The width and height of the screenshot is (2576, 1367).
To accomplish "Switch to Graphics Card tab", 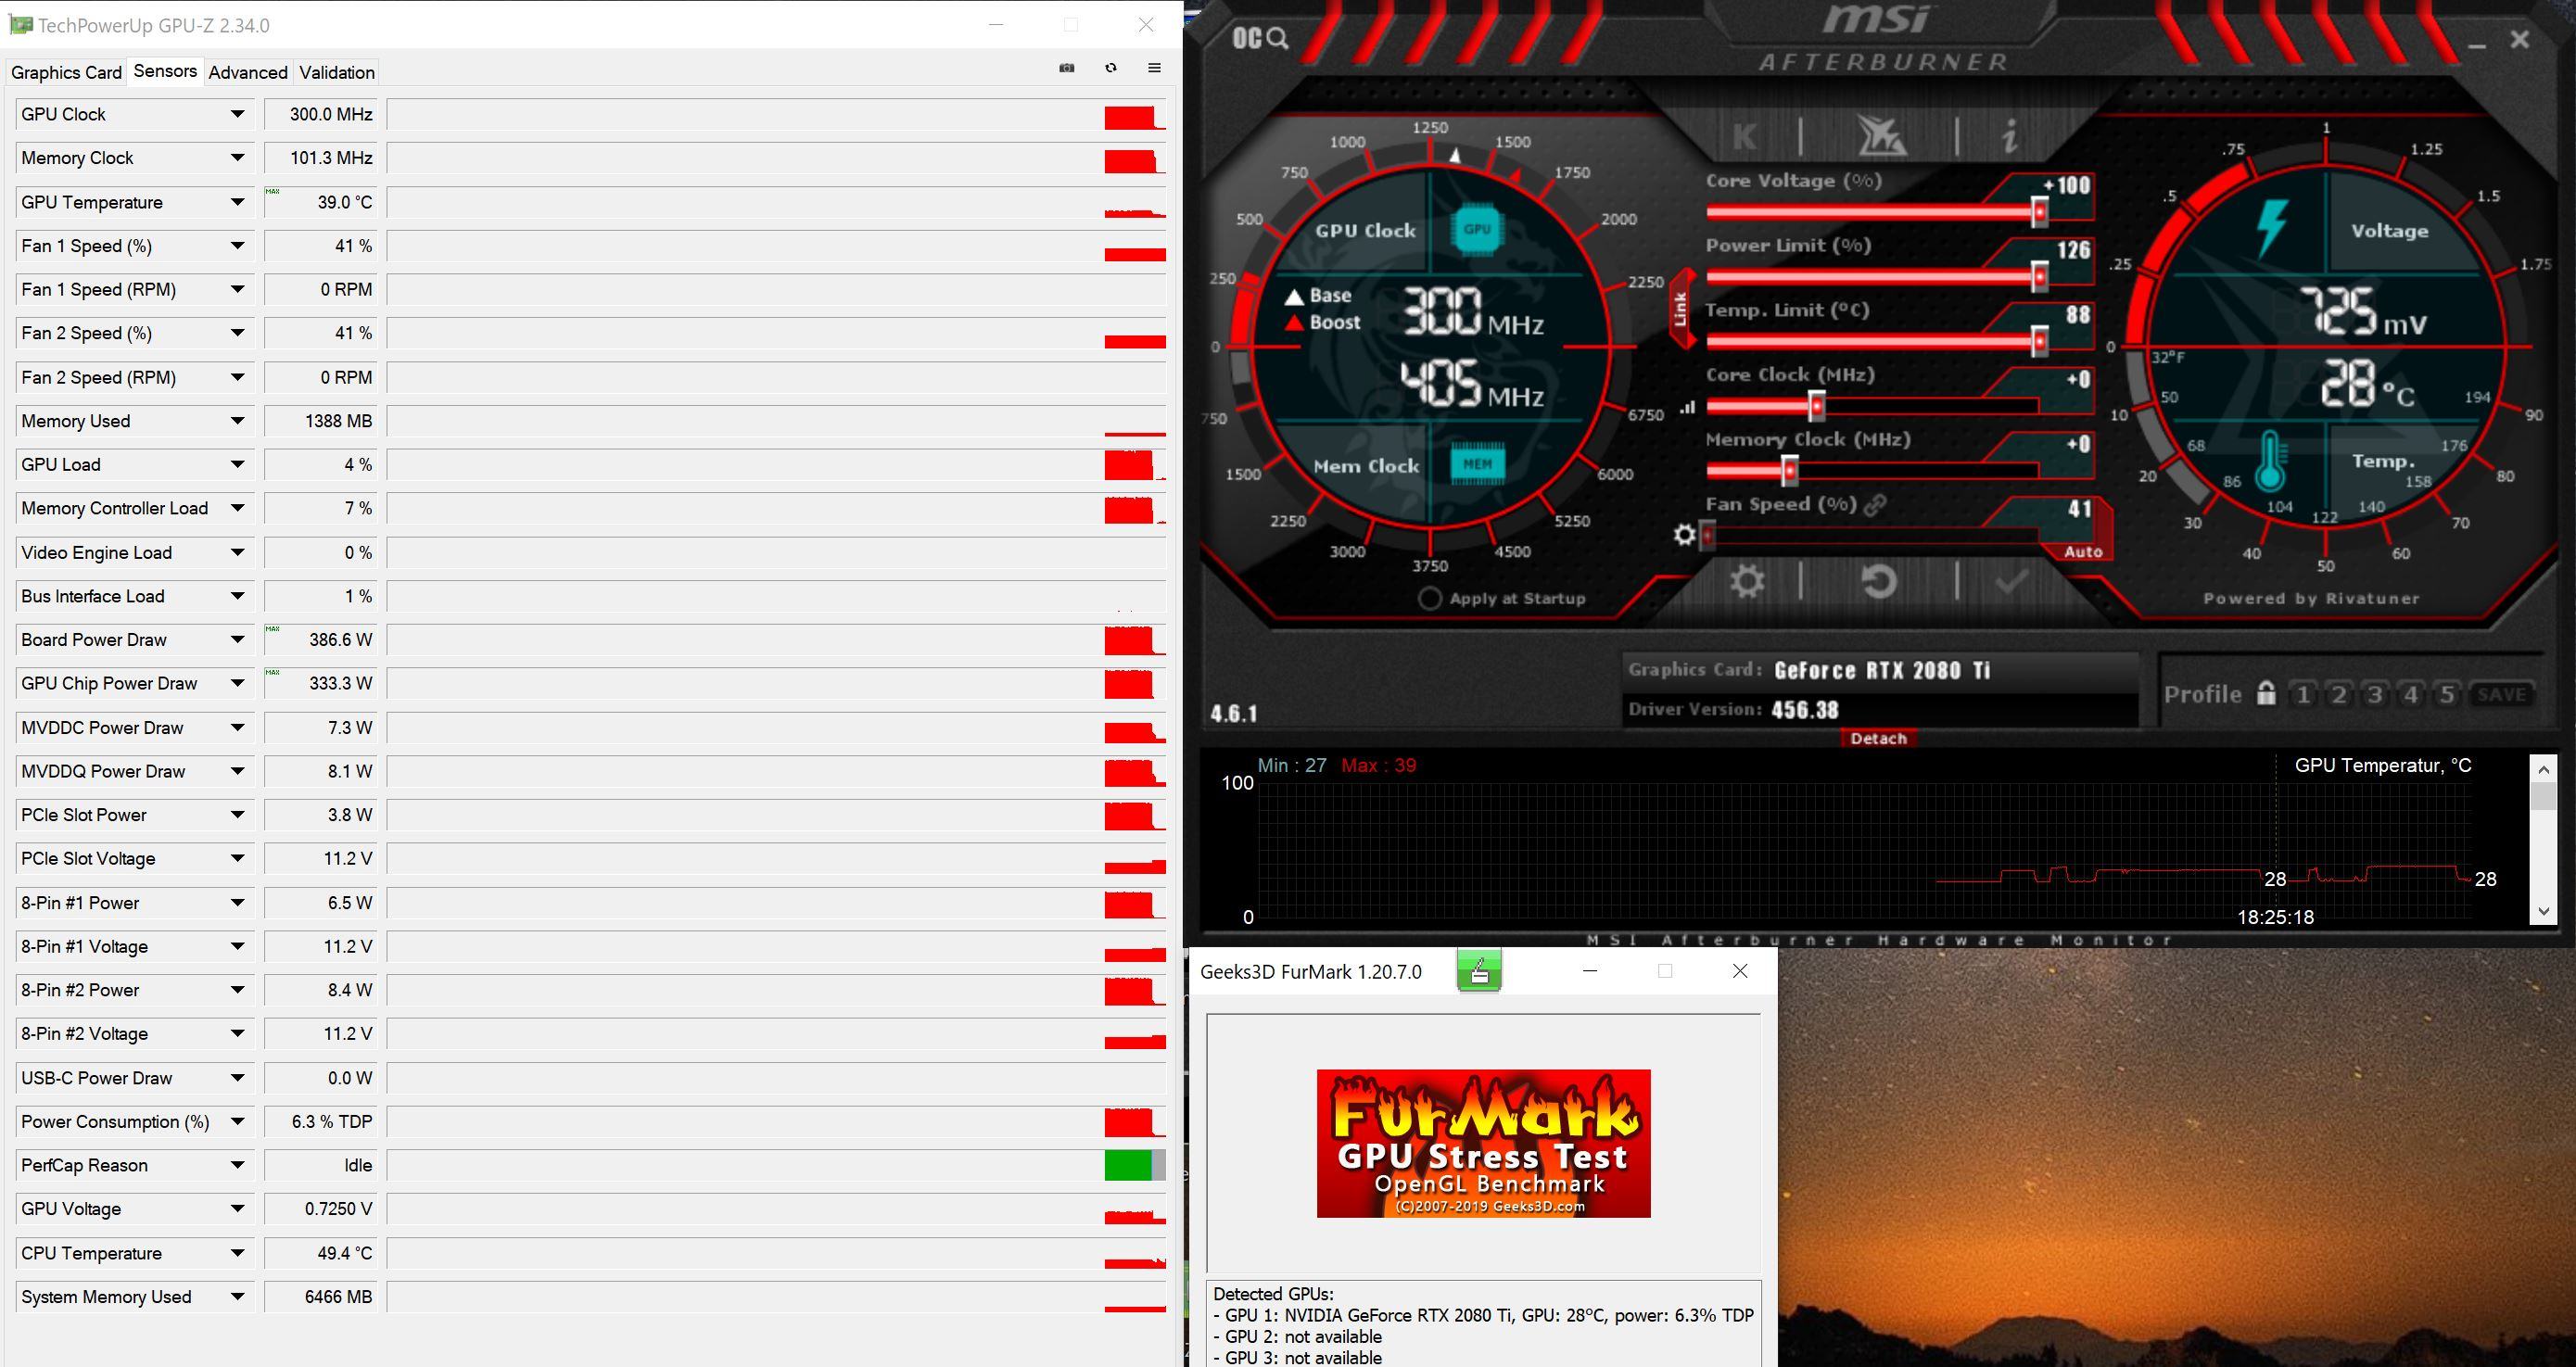I will pyautogui.click(x=66, y=72).
